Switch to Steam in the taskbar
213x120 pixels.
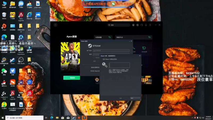coord(73,118)
